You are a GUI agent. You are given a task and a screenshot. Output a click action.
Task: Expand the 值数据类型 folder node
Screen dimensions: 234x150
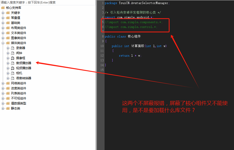(3, 103)
